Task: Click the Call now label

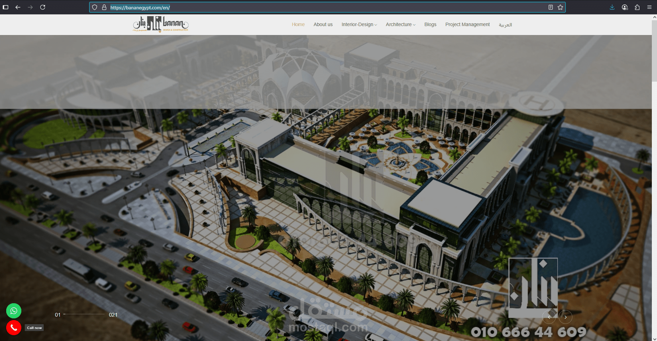Action: coord(34,328)
